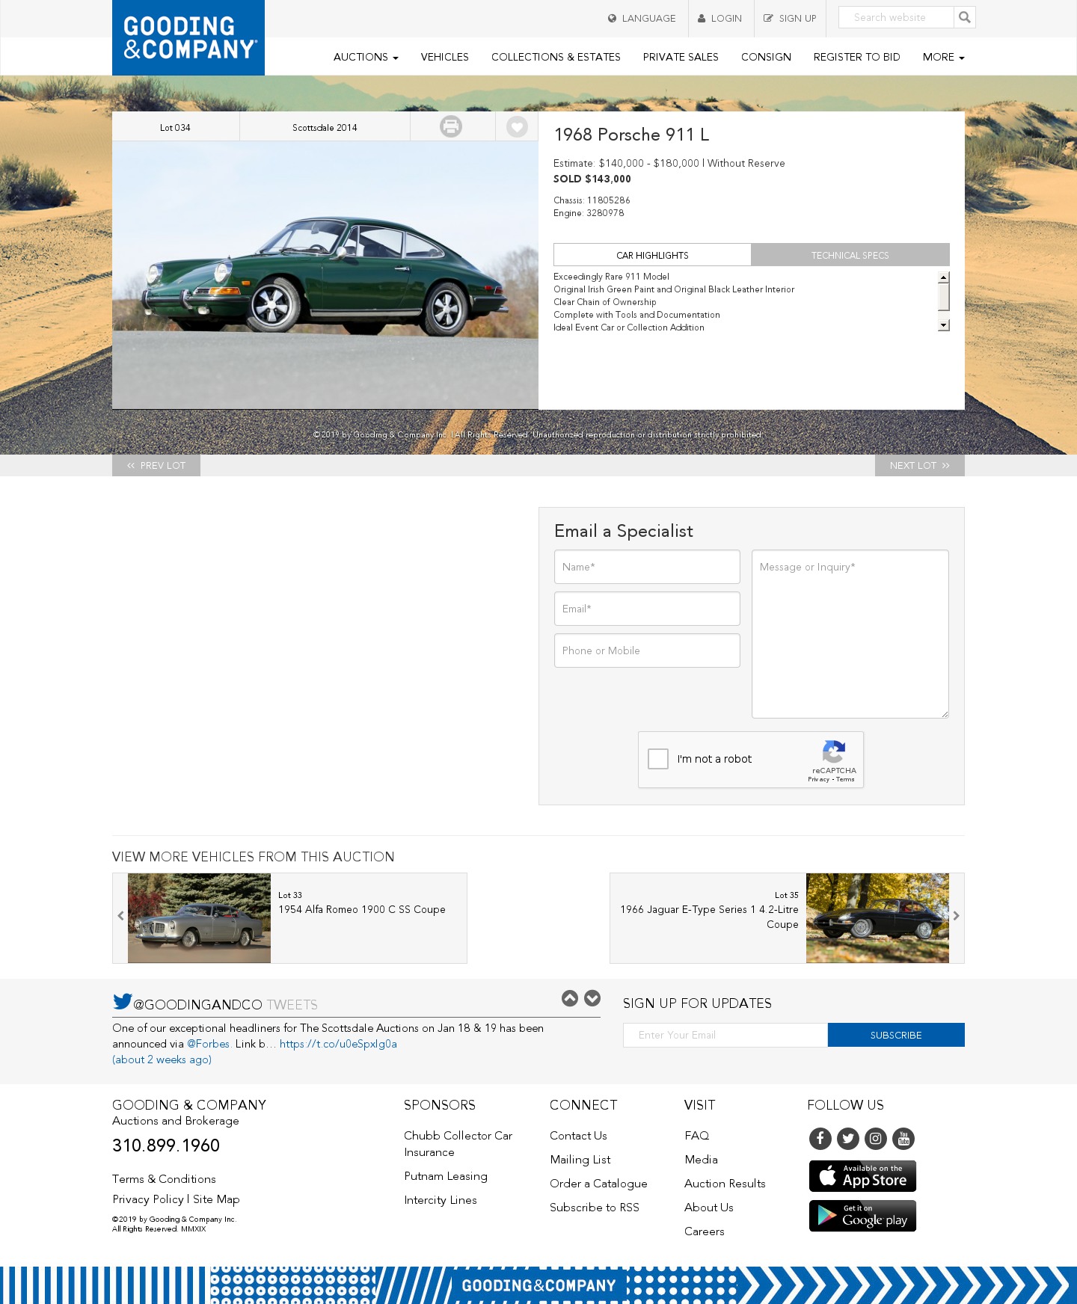Show previous tweet with up arrow
1077x1304 pixels.
click(x=570, y=998)
